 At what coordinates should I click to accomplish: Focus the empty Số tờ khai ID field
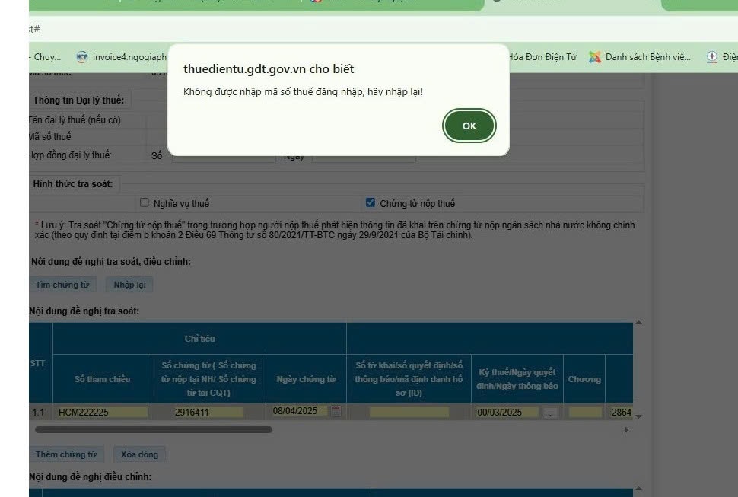point(409,413)
